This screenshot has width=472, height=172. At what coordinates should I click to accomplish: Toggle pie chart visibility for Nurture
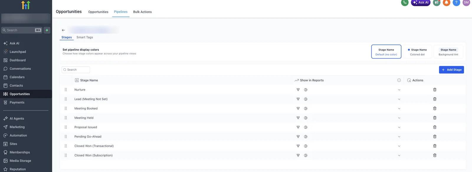[306, 90]
